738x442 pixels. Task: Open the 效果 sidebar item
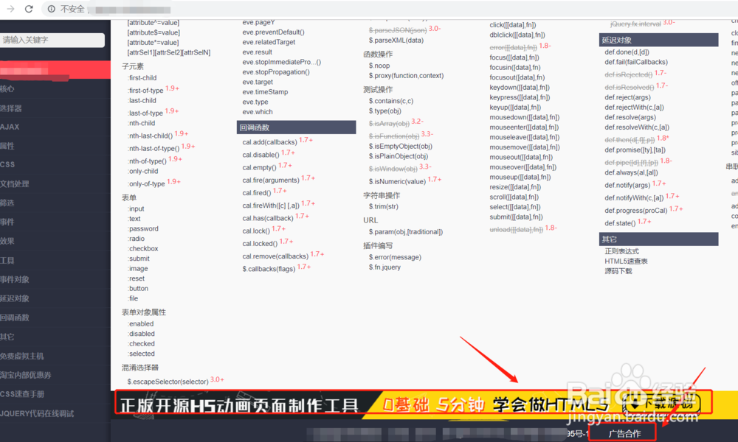7,241
